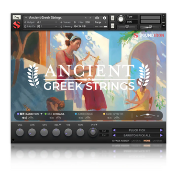Adjust the Tune knob

click(x=121, y=19)
